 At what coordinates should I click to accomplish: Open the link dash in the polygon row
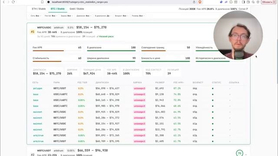click(230, 88)
